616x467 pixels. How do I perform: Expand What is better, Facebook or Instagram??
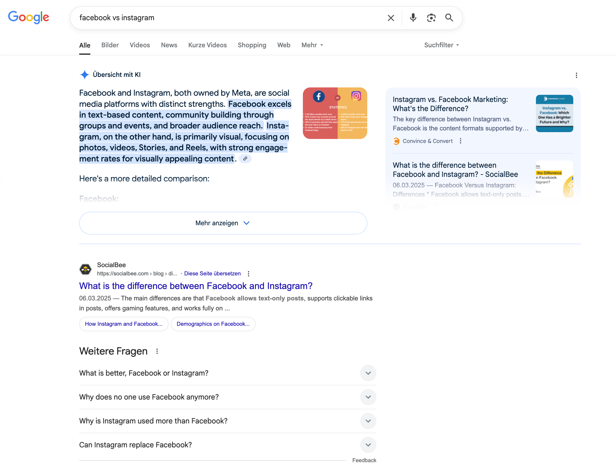click(228, 373)
